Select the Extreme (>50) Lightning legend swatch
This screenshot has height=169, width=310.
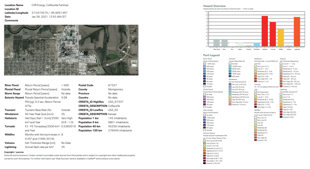[281, 117]
